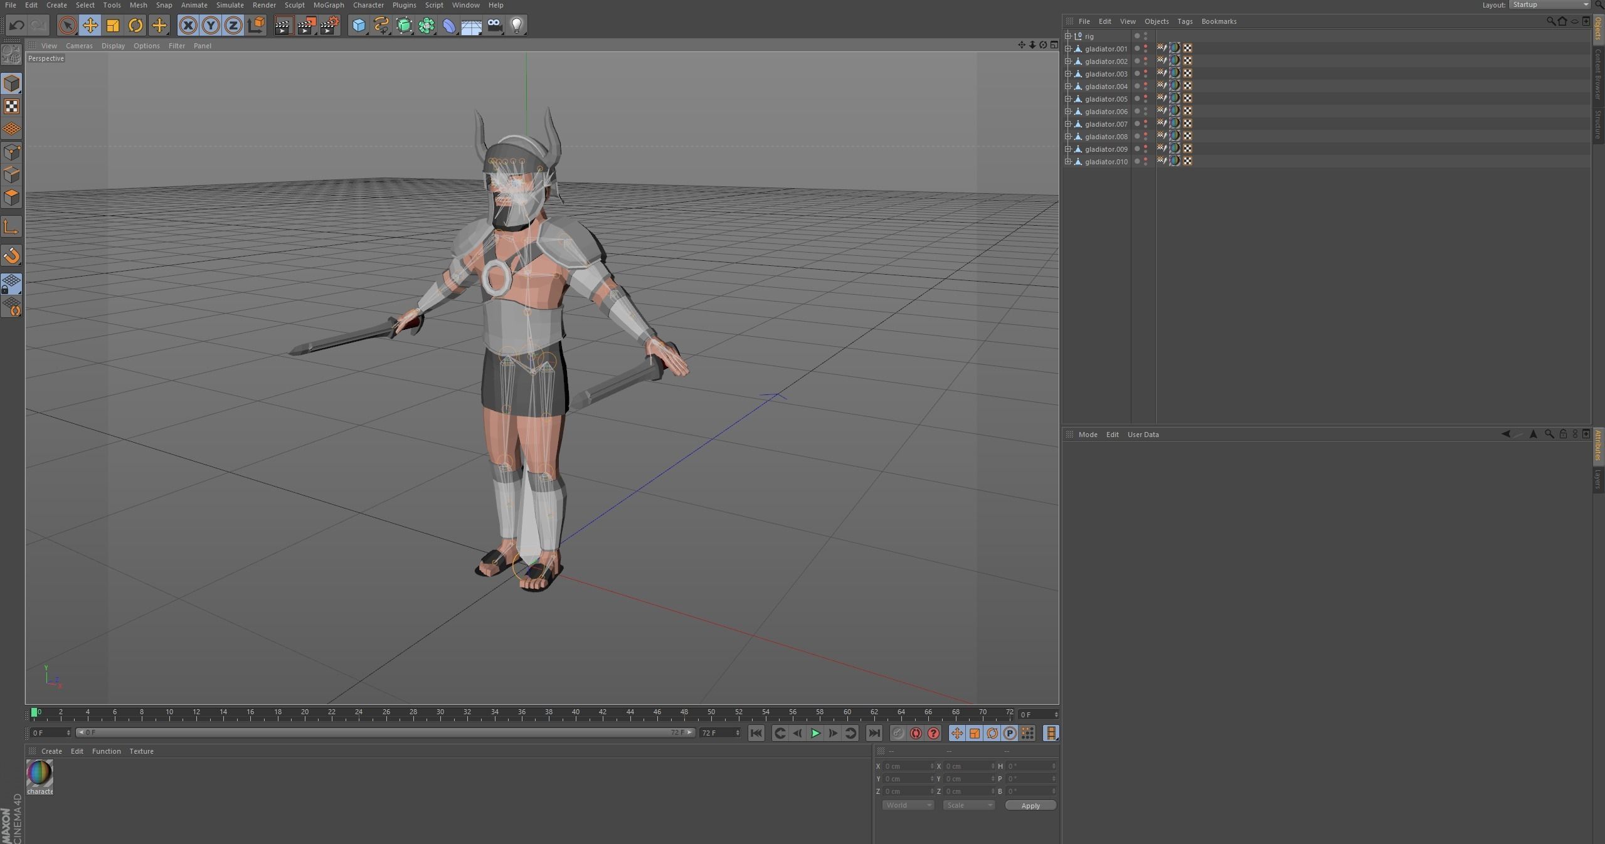Open the spline pen tools icon

point(381,26)
